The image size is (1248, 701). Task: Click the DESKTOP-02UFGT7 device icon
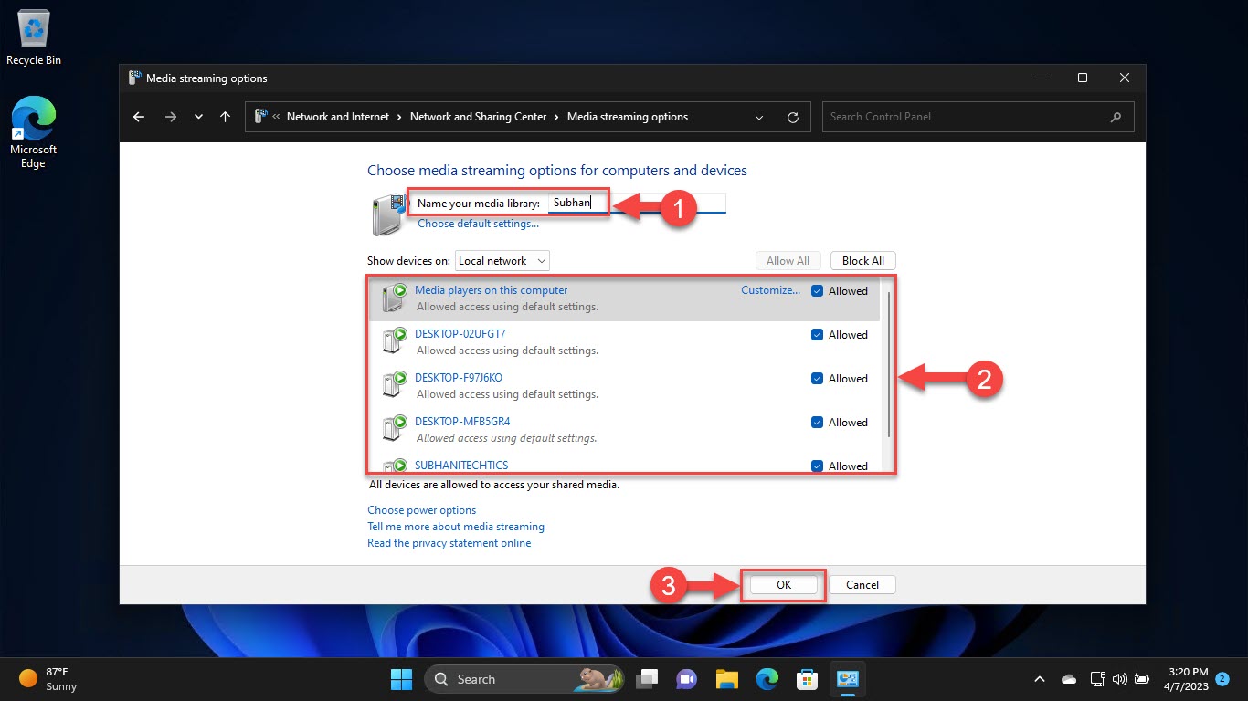point(393,340)
